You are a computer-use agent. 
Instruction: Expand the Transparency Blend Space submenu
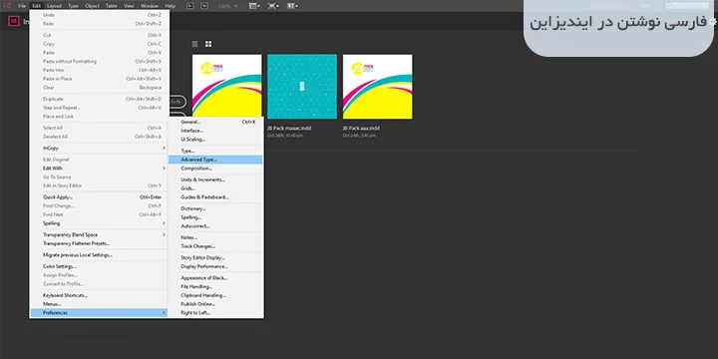(99, 234)
